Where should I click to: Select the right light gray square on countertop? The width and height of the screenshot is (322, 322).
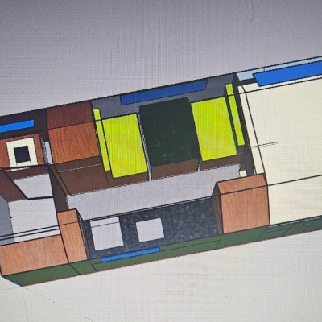150,230
